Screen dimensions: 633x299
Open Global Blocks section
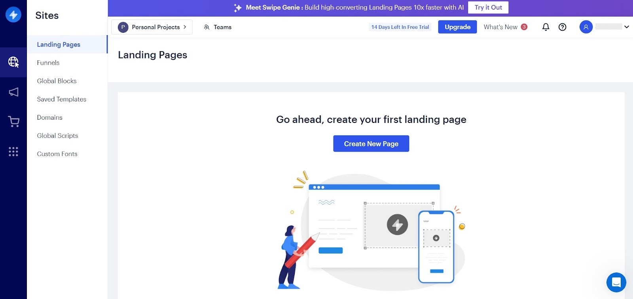pos(57,81)
